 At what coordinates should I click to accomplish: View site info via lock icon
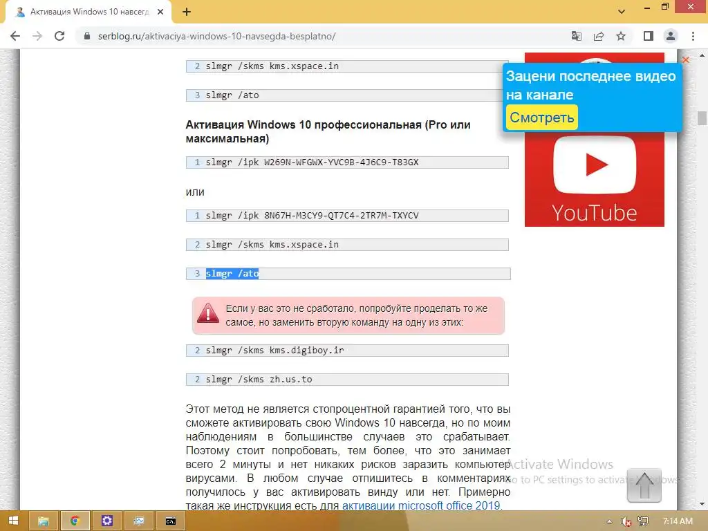[87, 36]
